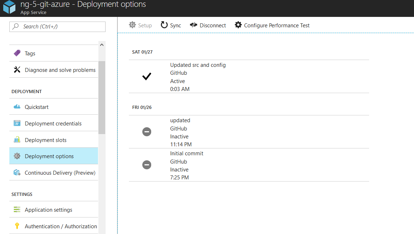Click the Setup toolbar button
Image resolution: width=414 pixels, height=234 pixels.
tap(140, 25)
